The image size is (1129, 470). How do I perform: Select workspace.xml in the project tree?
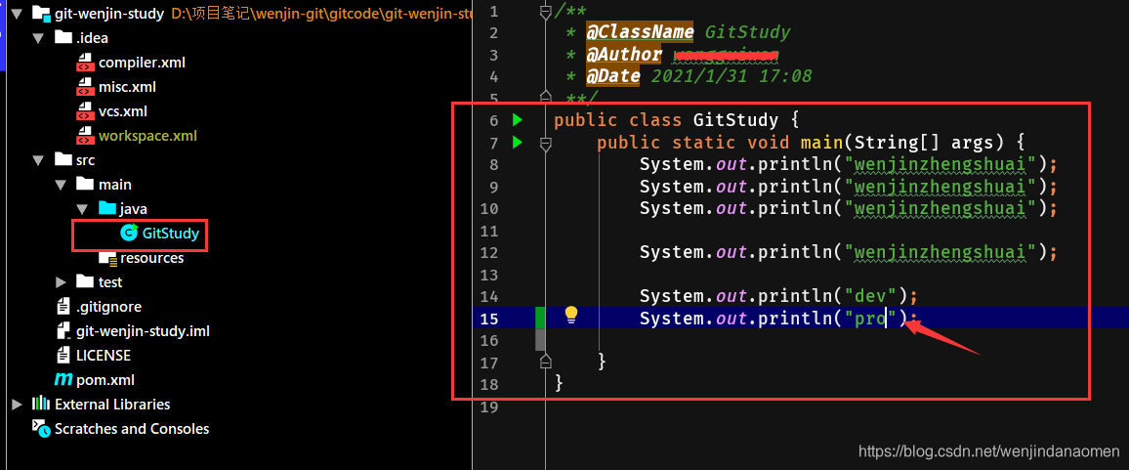(147, 136)
